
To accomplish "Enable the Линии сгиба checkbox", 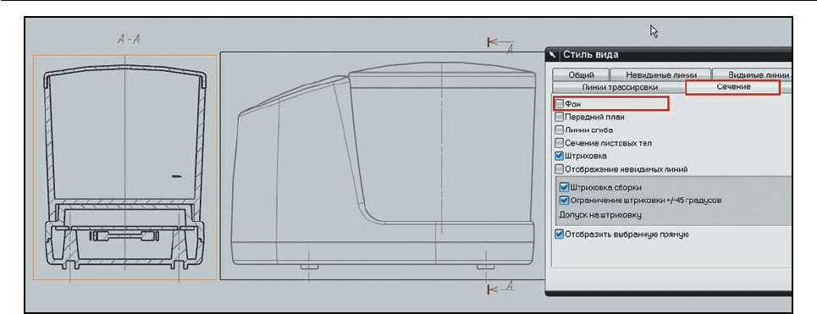I will click(x=559, y=129).
